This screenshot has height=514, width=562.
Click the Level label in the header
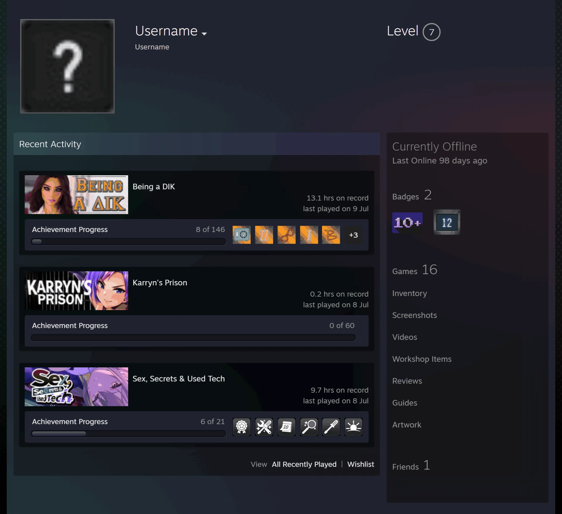tap(402, 31)
